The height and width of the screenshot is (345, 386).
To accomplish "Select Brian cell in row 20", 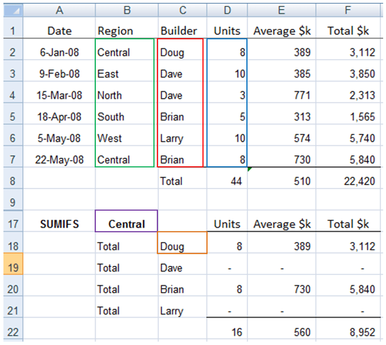I will 182,286.
